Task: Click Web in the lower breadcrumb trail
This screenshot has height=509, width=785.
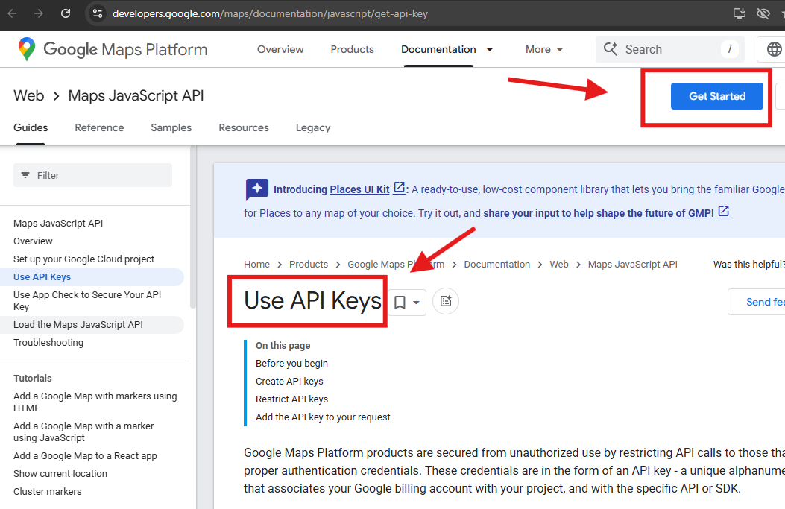Action: click(x=558, y=265)
